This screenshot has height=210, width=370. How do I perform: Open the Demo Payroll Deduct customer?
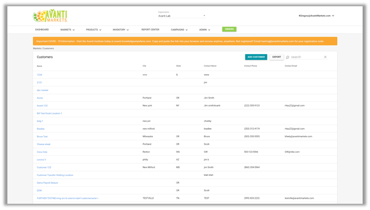pyautogui.click(x=47, y=183)
